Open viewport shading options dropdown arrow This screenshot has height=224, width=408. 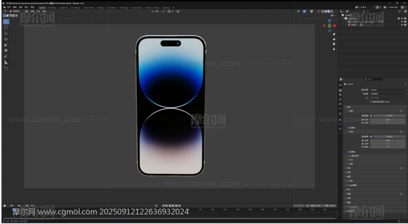[x=335, y=11]
